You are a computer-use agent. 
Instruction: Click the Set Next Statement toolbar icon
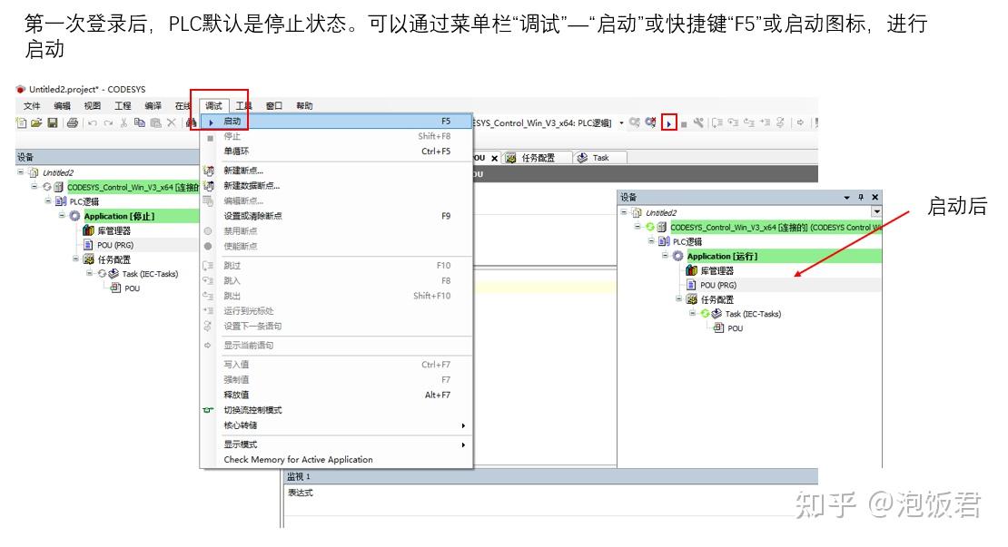click(x=780, y=122)
